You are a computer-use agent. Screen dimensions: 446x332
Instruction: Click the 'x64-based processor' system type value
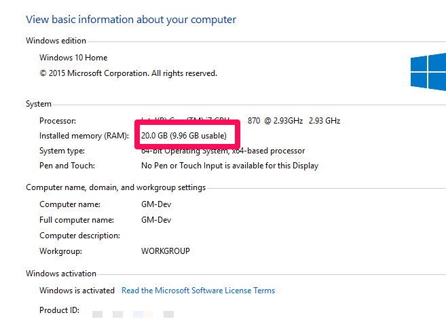click(268, 151)
